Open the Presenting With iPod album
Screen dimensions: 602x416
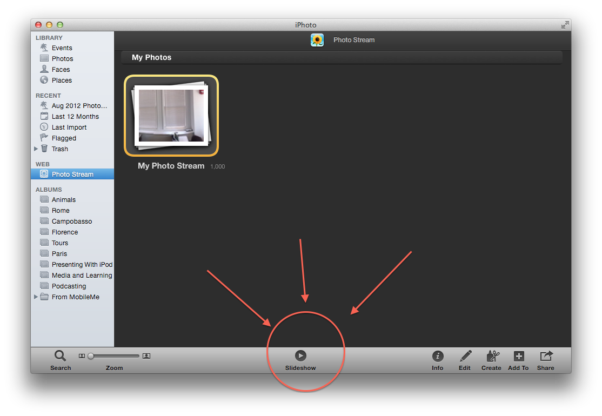coord(72,264)
